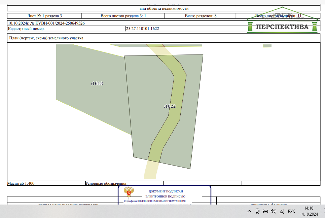Viewport: 325px width, 218px height.
Task: Click 'Всего листов раздела 3: 1' cell
Action: click(123, 16)
